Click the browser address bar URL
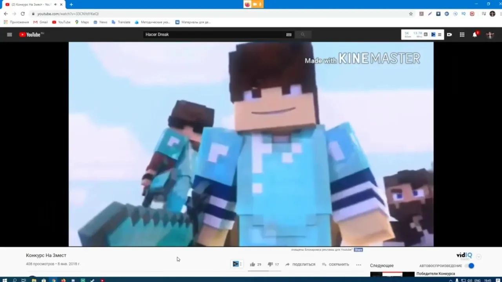The width and height of the screenshot is (502, 282). 68,14
